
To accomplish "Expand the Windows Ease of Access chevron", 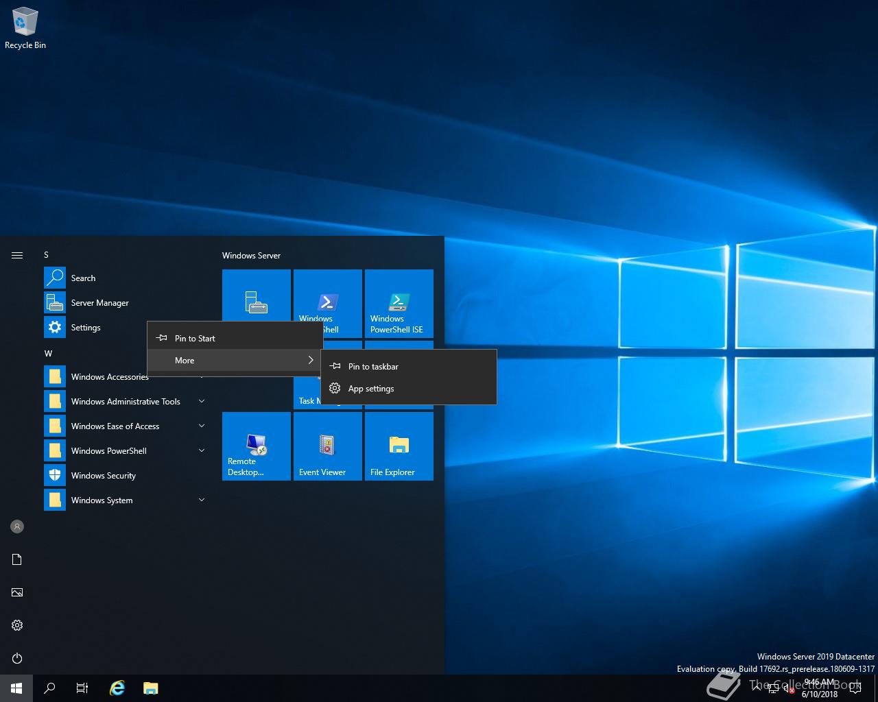I will (202, 426).
